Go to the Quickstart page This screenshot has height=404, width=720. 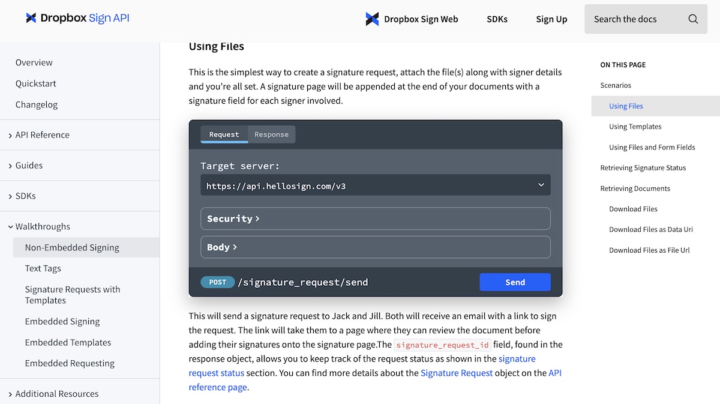[36, 84]
